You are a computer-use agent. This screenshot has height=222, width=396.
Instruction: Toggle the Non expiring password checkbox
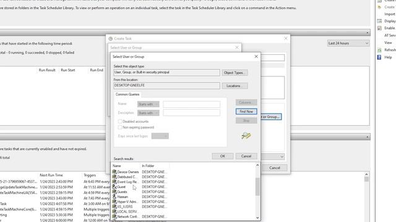[120, 128]
